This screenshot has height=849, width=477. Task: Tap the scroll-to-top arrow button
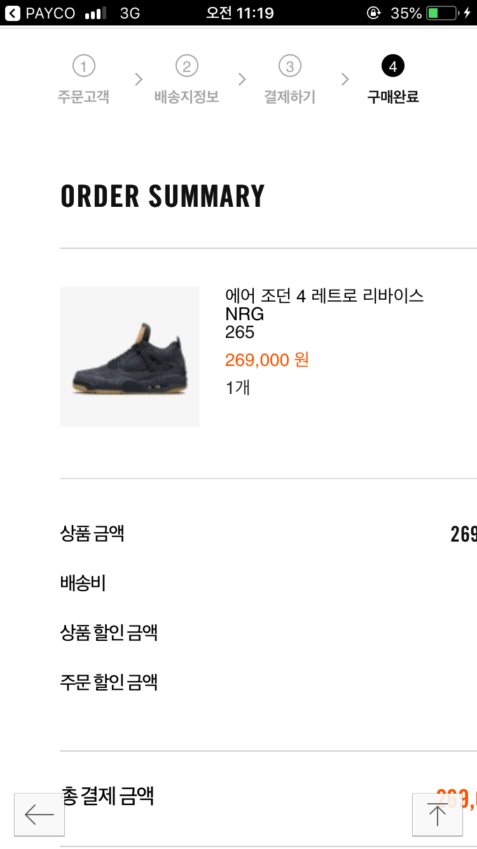(437, 814)
